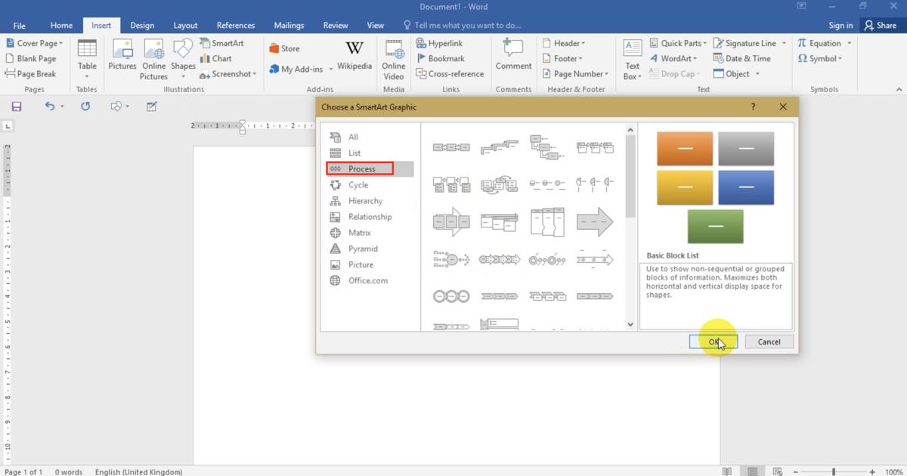Click the dialog help question mark
Screen dimensions: 907x476
[x=753, y=107]
